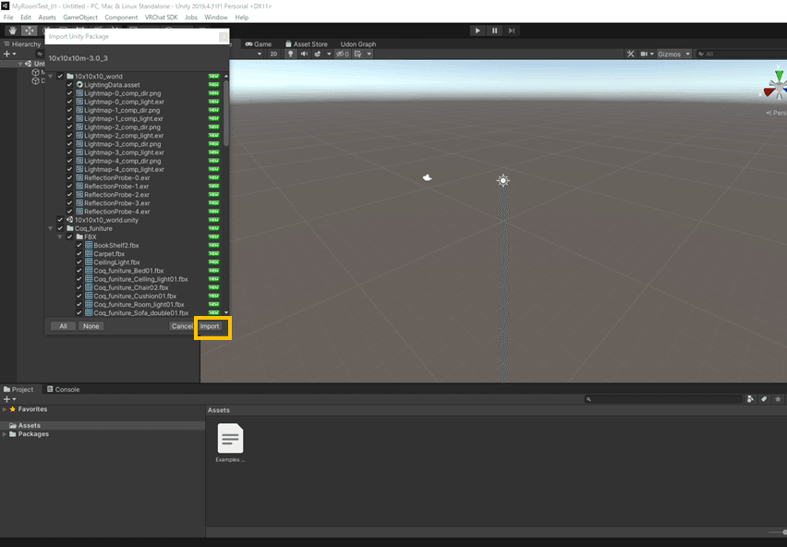Search by label tag icon
This screenshot has width=787, height=547.
tap(764, 399)
